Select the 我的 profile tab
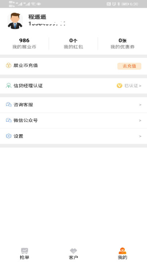Image resolution: width=147 pixels, height=262 pixels. point(122,254)
